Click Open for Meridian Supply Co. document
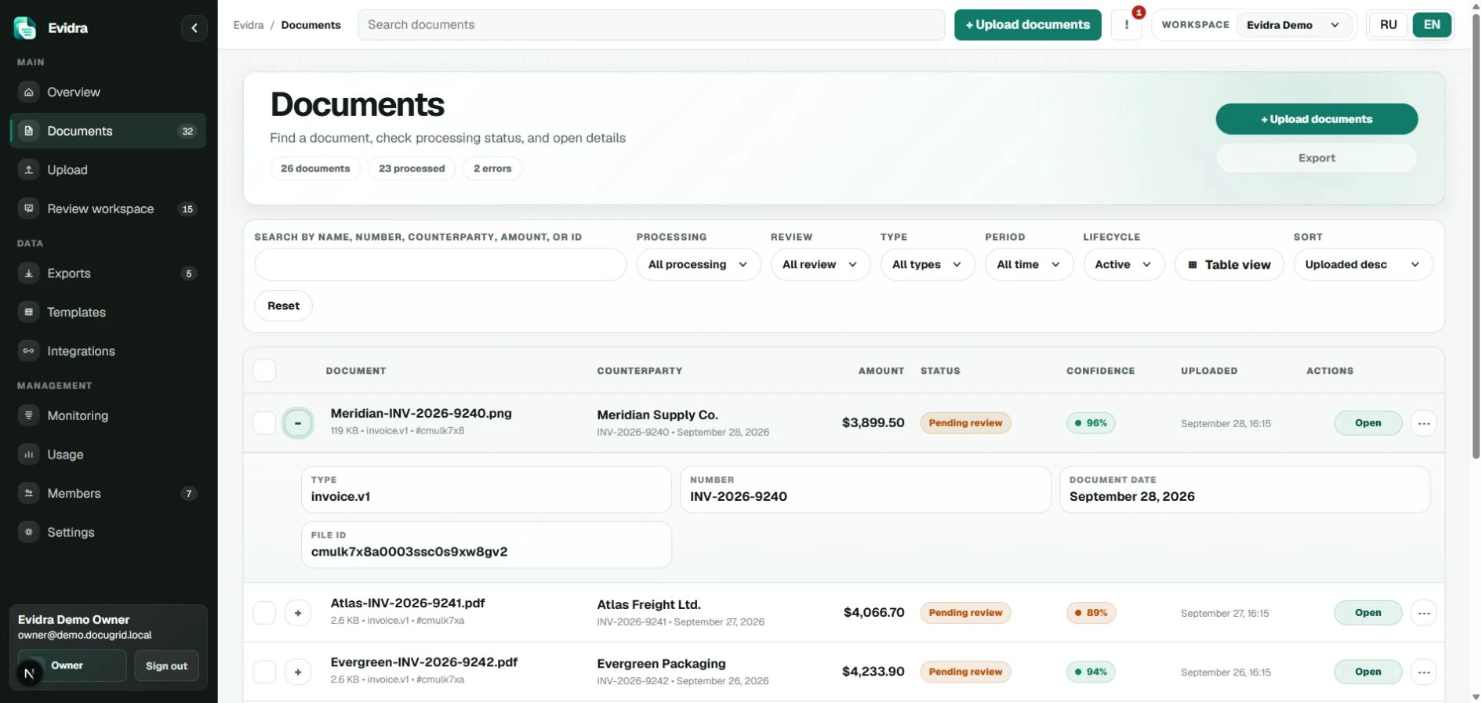Screen dimensions: 1482x703 pyautogui.click(x=1368, y=423)
